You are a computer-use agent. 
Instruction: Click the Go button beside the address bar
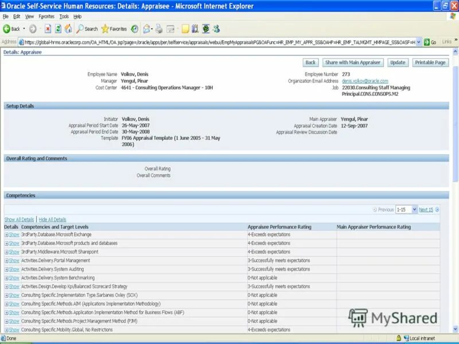(430, 42)
